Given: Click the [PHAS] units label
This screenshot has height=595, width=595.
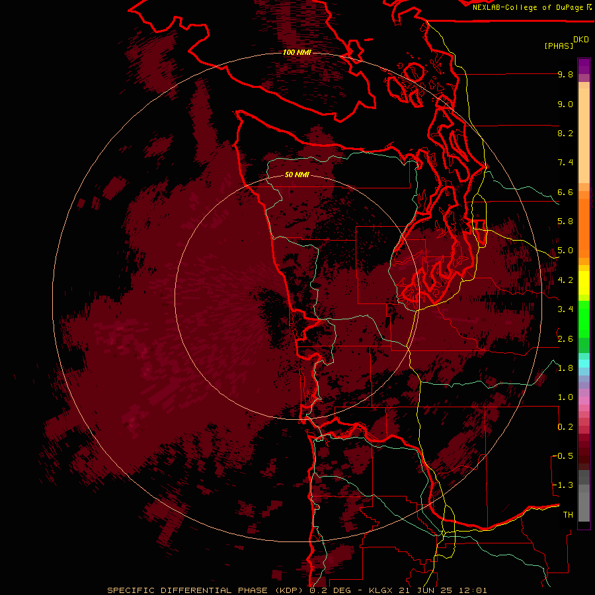Looking at the screenshot, I should 559,46.
